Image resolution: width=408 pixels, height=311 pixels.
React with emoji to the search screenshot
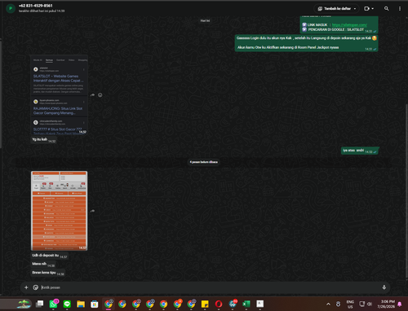(100, 95)
